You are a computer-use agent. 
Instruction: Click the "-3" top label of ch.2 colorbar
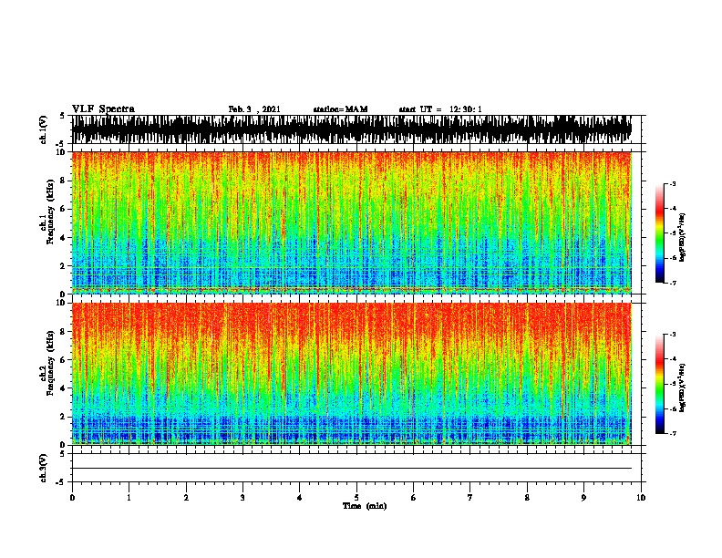(x=673, y=335)
